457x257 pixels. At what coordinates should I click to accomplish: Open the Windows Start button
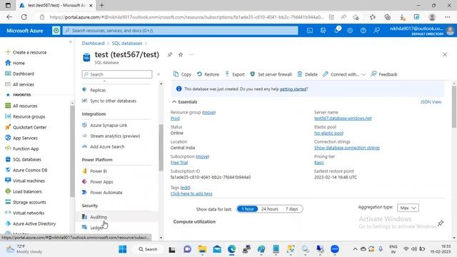coord(123,249)
